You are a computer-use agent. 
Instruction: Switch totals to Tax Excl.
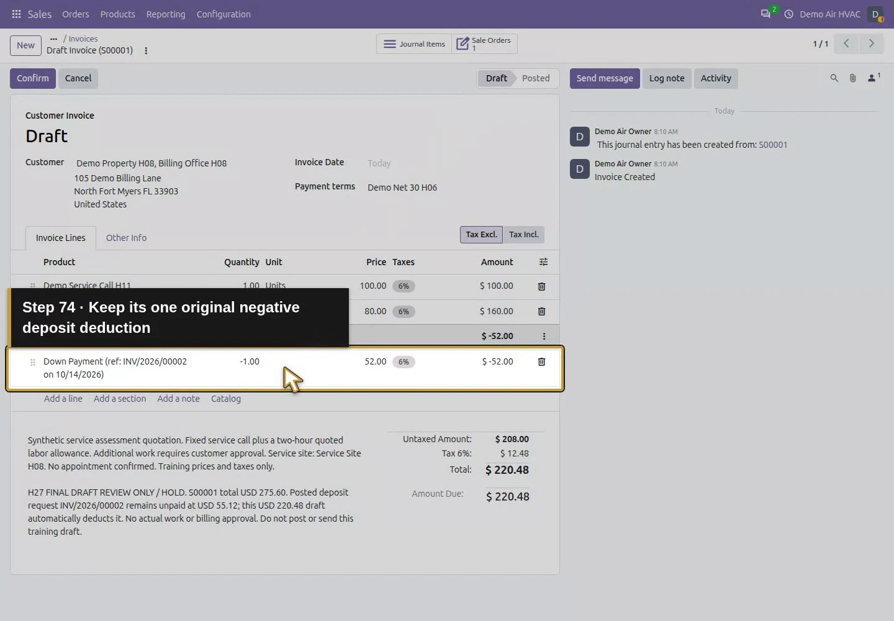click(481, 235)
